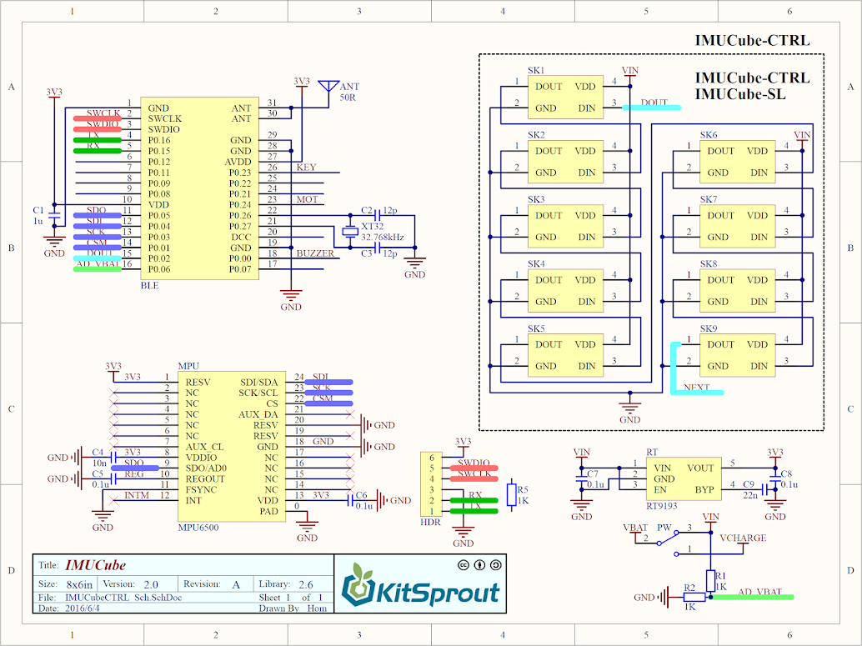Image resolution: width=862 pixels, height=646 pixels.
Task: Click the VBAT label at the switch
Action: [x=635, y=528]
